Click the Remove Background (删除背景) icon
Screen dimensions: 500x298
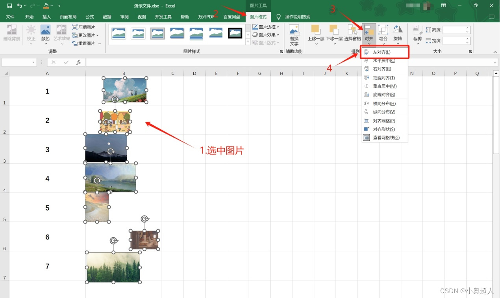12,30
